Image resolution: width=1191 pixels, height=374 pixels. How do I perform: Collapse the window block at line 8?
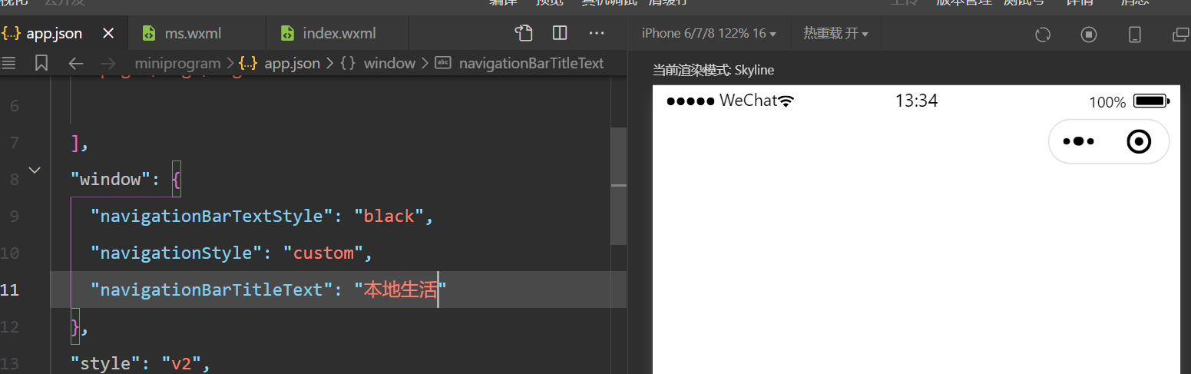[35, 170]
